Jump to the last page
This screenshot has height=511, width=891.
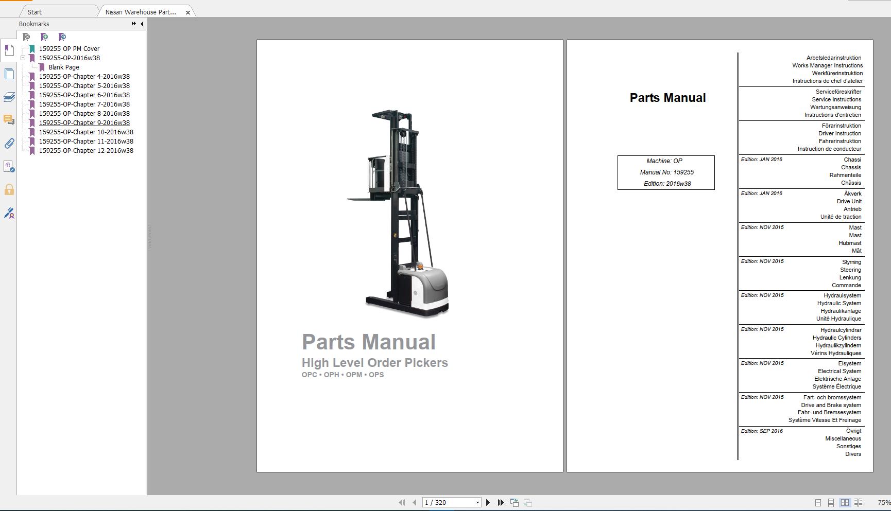click(501, 502)
